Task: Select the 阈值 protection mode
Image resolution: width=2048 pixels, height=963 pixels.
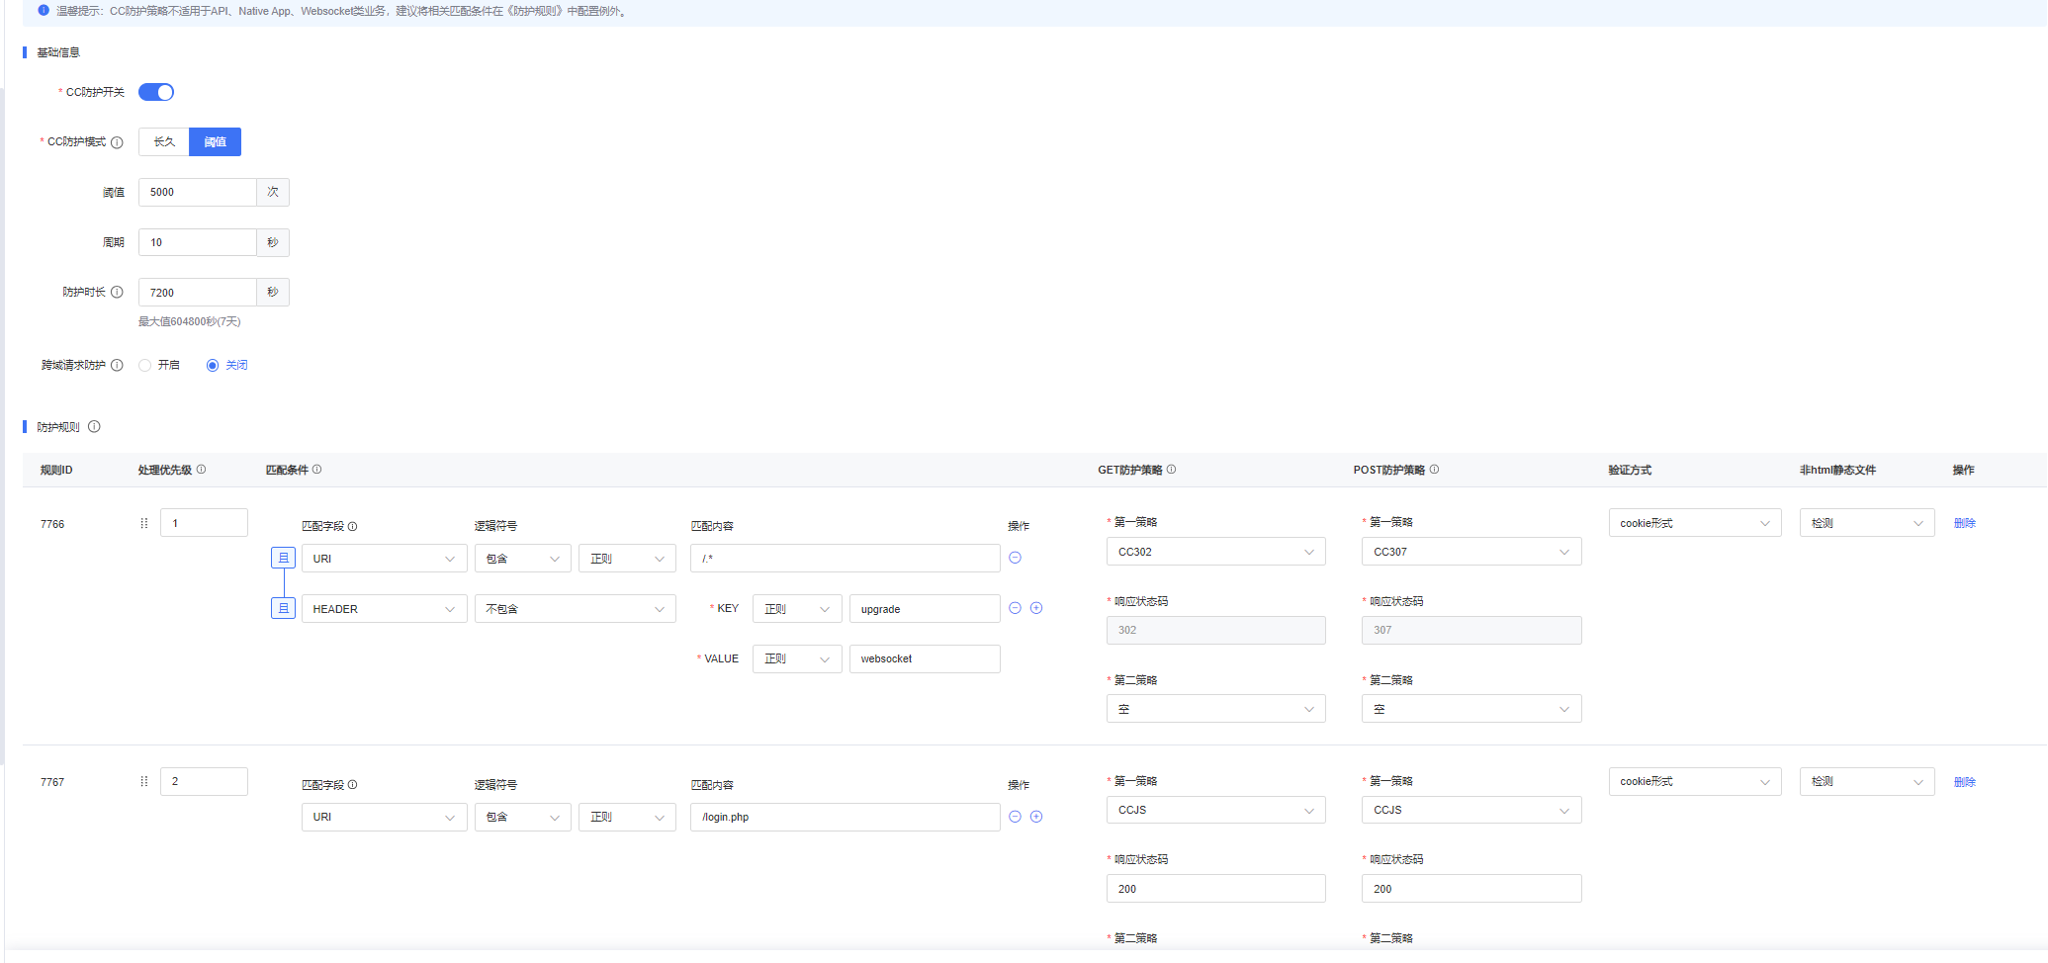Action: (x=215, y=142)
